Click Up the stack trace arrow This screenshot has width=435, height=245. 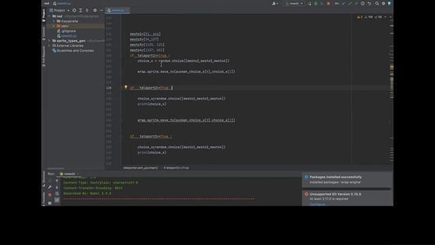pos(57,181)
